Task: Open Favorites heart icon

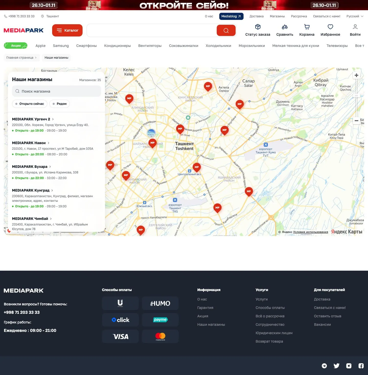Action: [330, 27]
